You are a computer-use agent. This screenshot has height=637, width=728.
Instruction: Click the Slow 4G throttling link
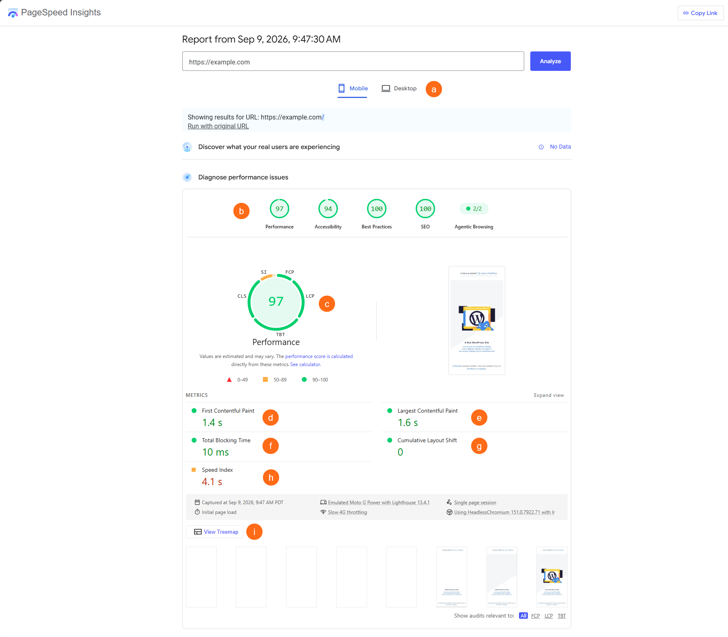pyautogui.click(x=348, y=512)
